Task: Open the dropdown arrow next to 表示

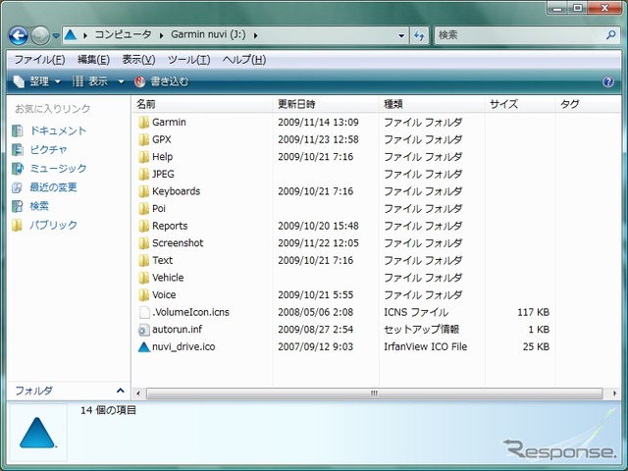Action: [121, 82]
